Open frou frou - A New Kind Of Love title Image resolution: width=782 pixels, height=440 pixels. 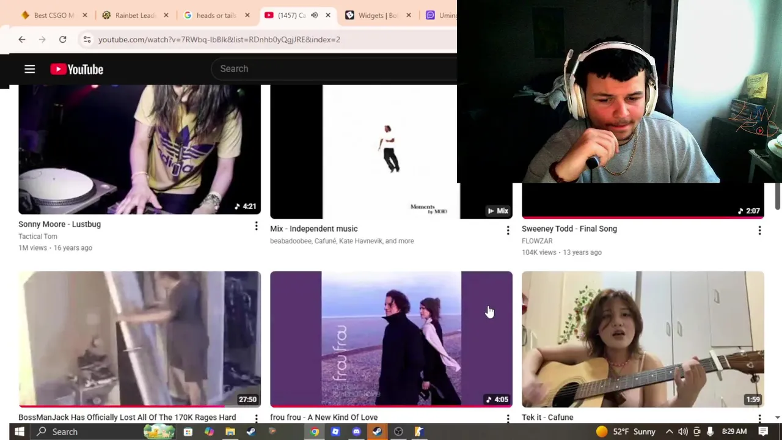[324, 417]
